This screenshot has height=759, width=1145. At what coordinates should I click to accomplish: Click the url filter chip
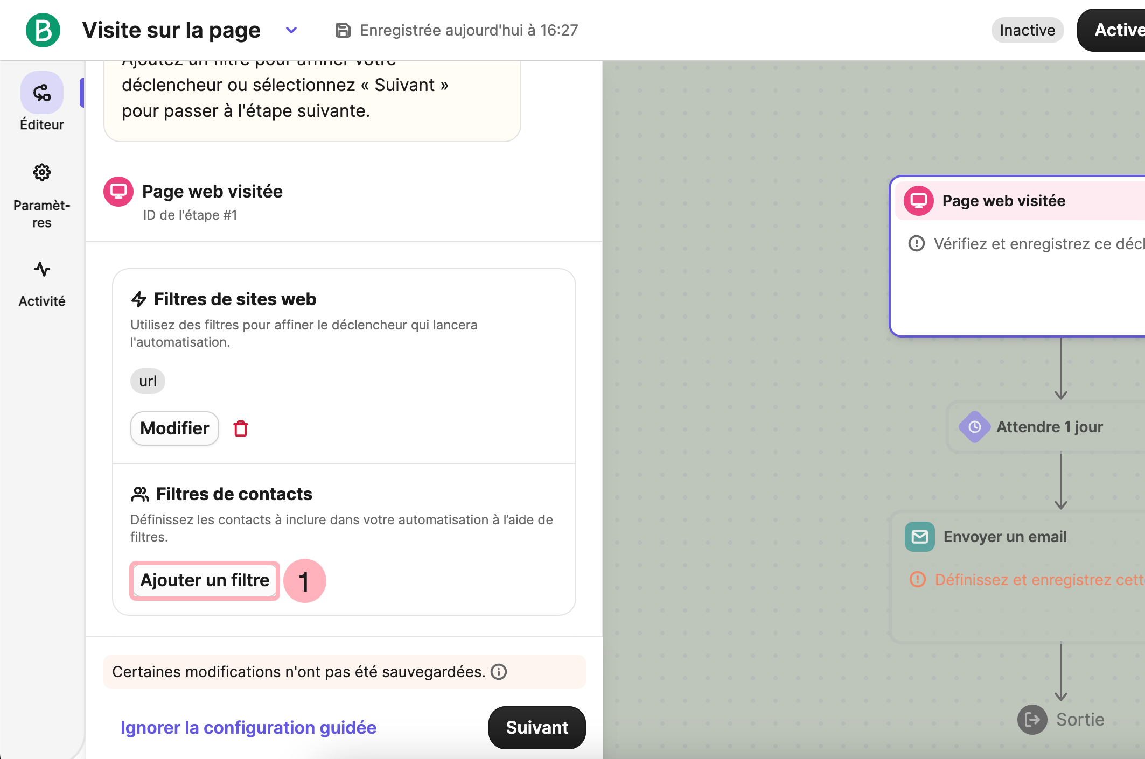[x=148, y=381]
